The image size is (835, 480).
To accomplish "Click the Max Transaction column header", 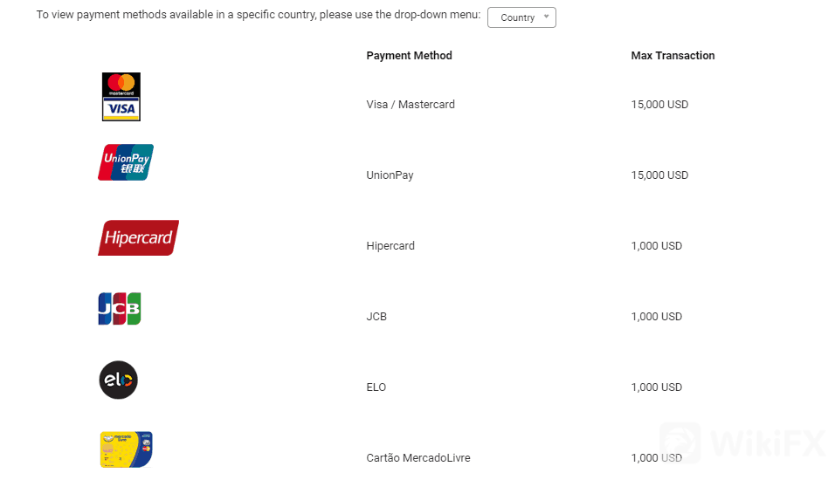I will tap(673, 56).
